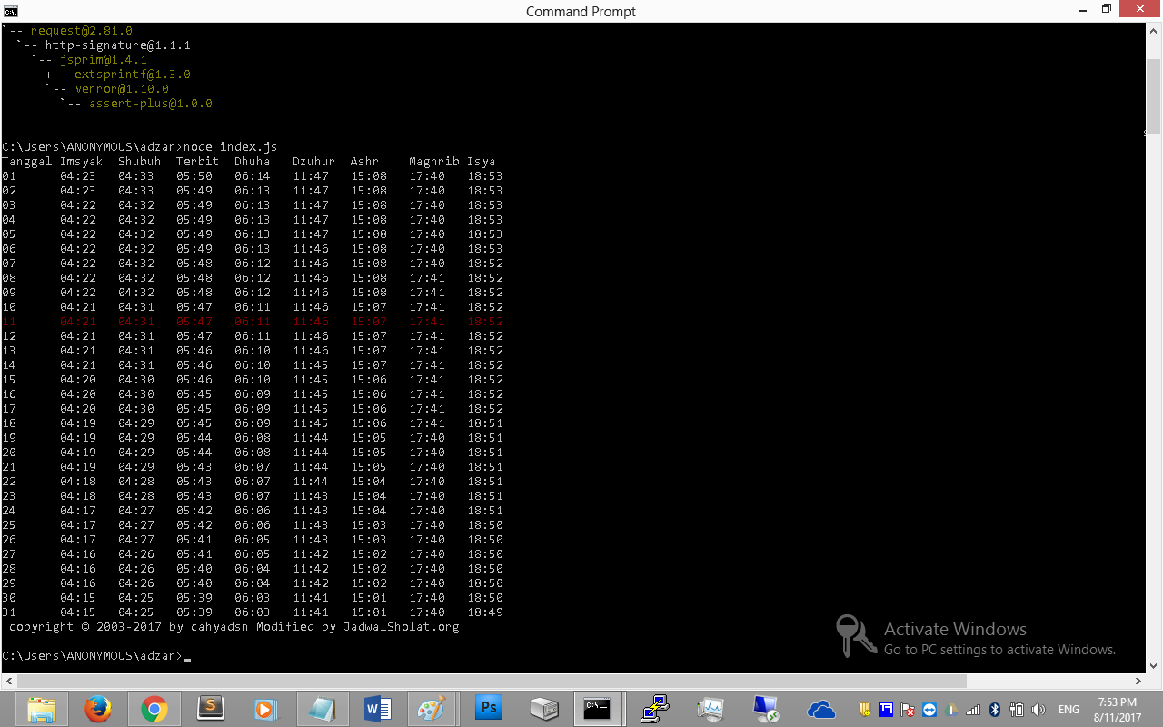Open Action Center from the flag tray icon
The height and width of the screenshot is (727, 1163).
907,710
